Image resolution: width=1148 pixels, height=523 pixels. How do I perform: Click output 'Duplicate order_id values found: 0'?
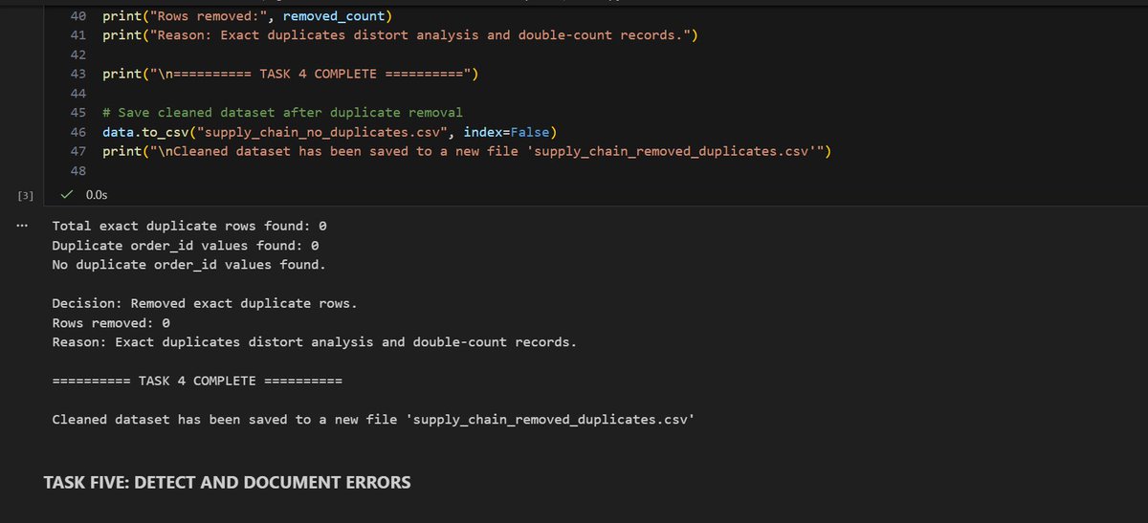tap(186, 245)
